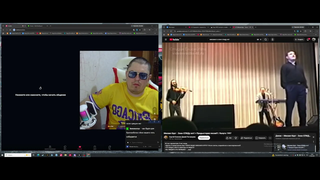
Task: Click the Windows taskbar search box
Action: [x=18, y=155]
